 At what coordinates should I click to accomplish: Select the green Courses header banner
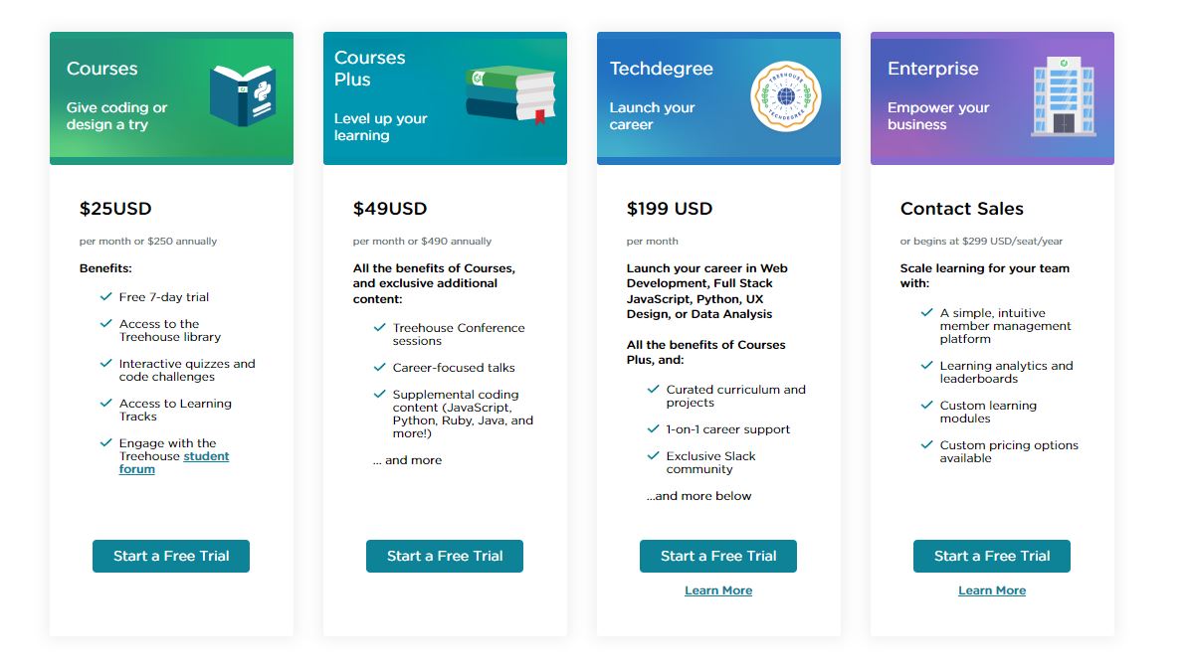click(x=172, y=98)
